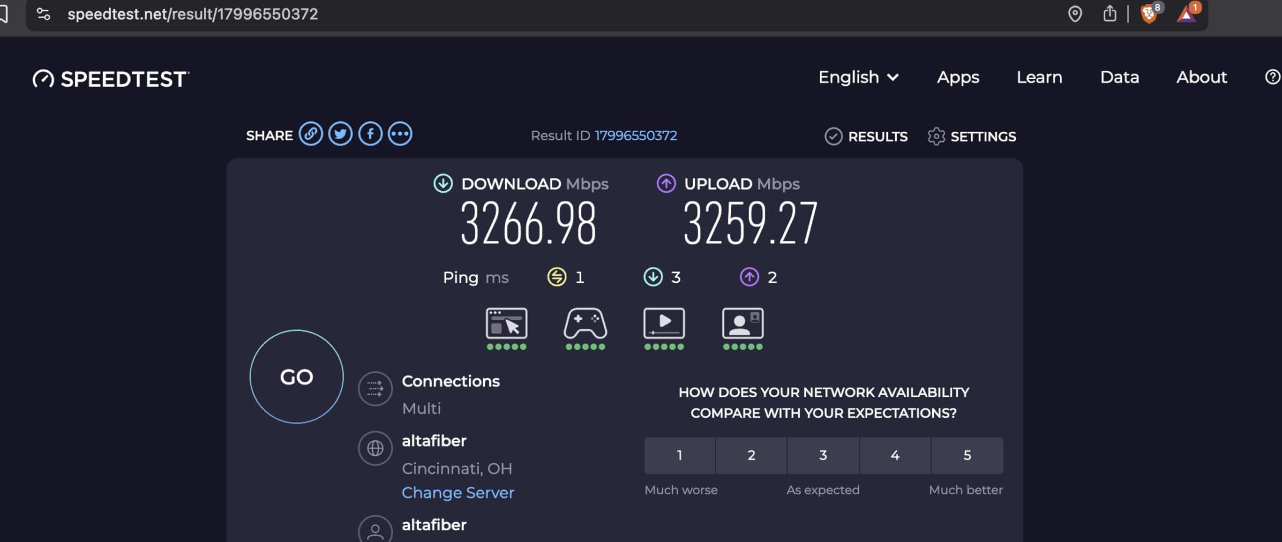
Task: Click the download ping icon
Action: pyautogui.click(x=653, y=277)
